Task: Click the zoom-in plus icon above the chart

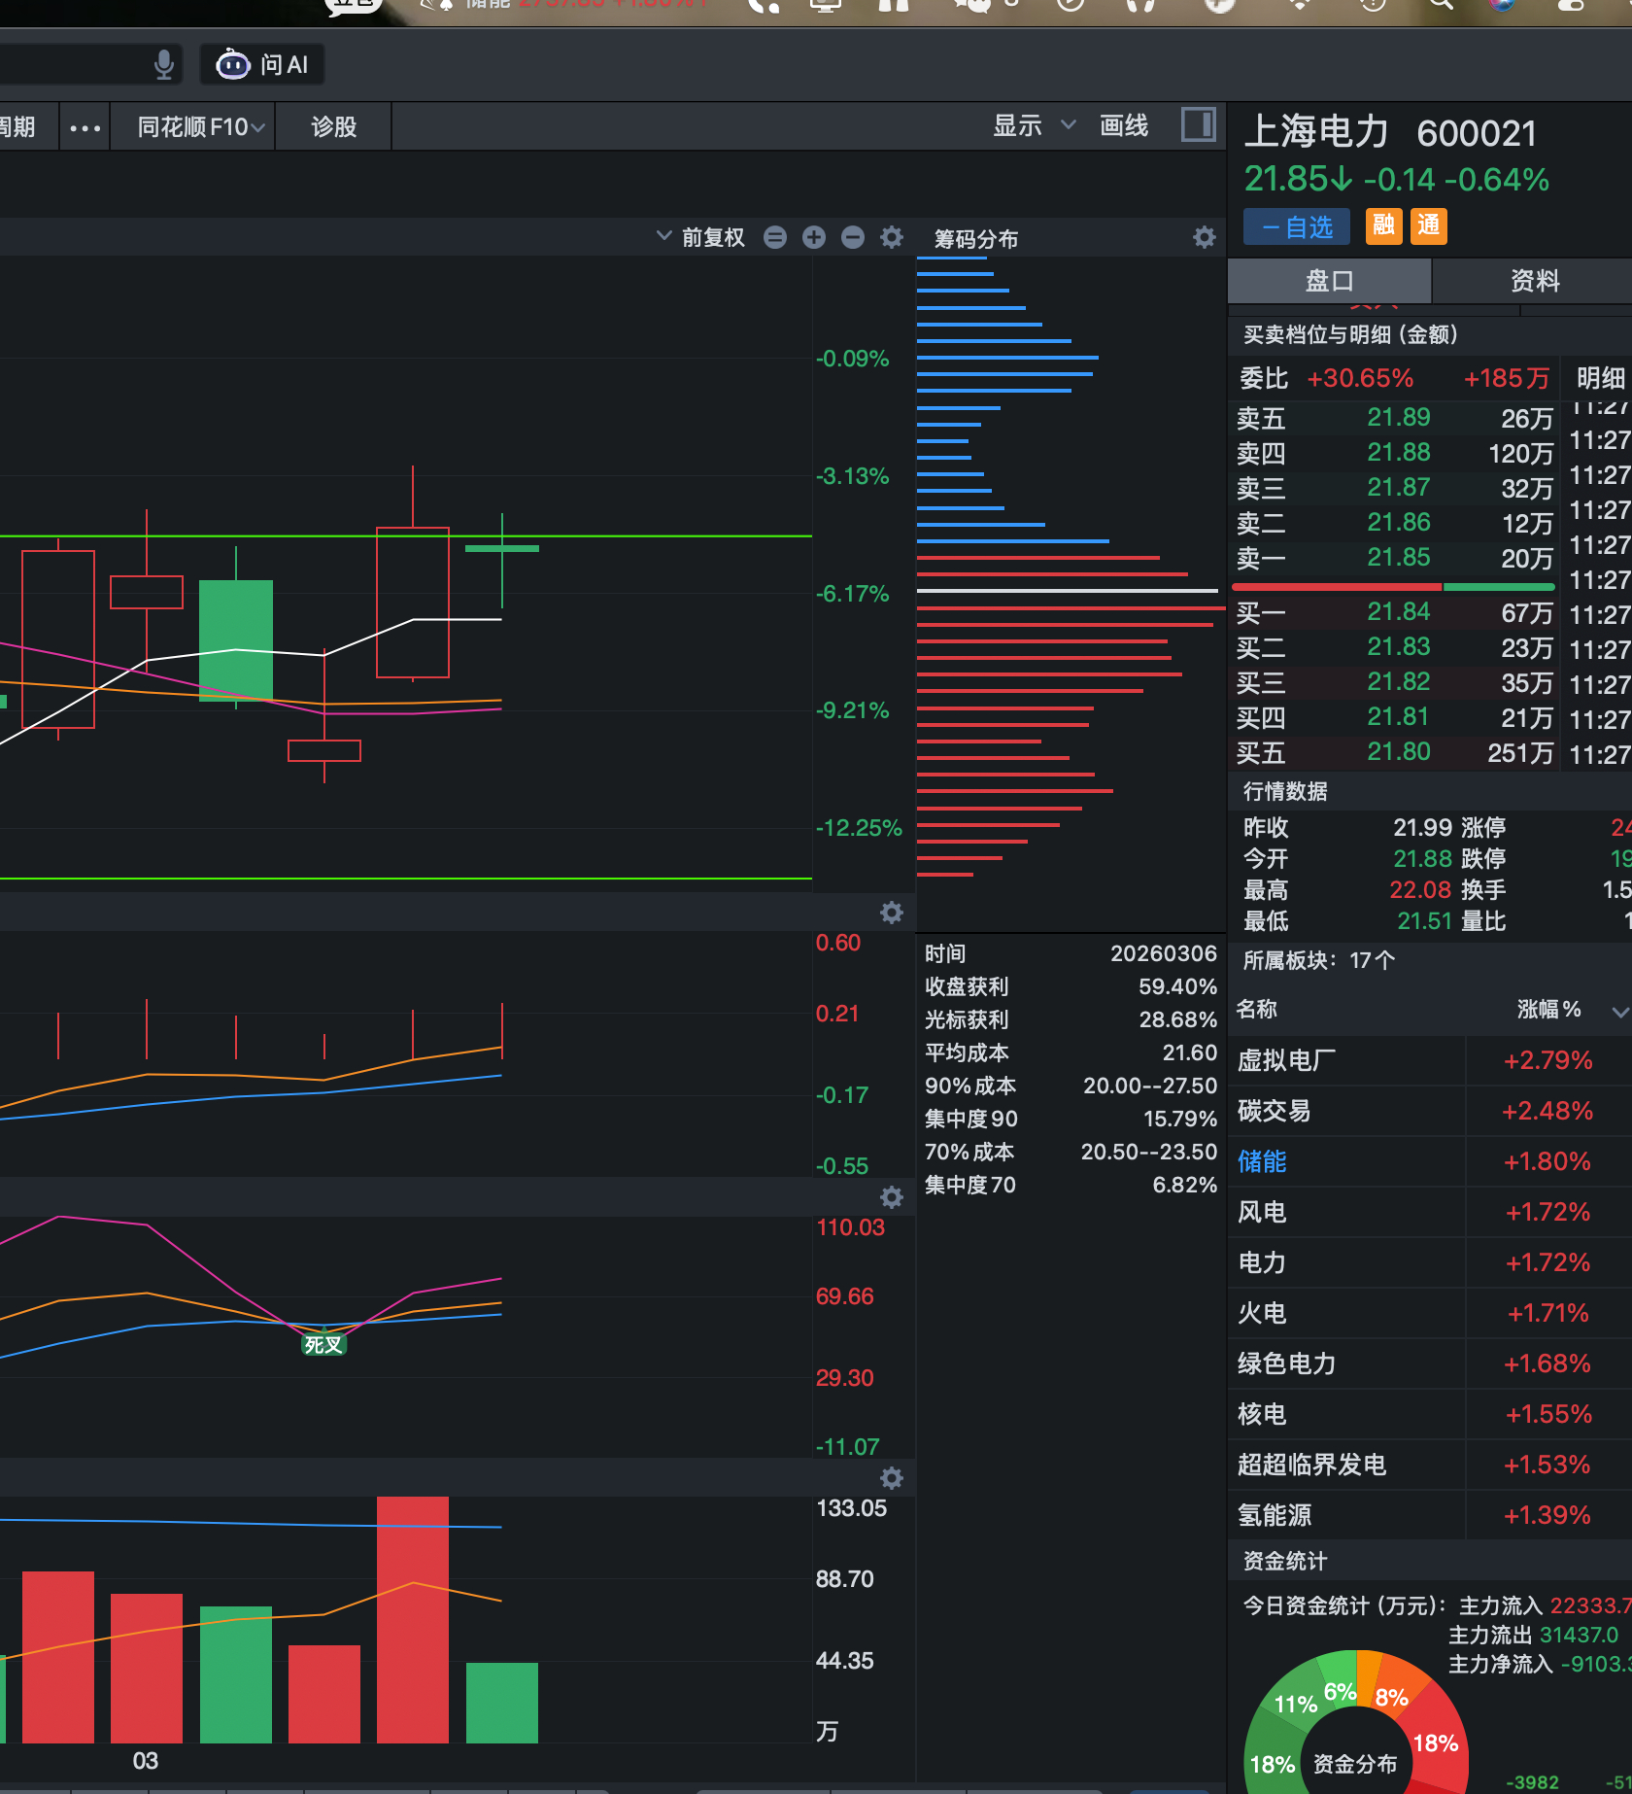Action: click(x=814, y=236)
